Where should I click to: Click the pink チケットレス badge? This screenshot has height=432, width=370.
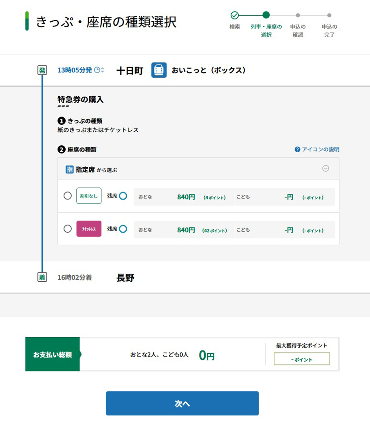(x=89, y=228)
